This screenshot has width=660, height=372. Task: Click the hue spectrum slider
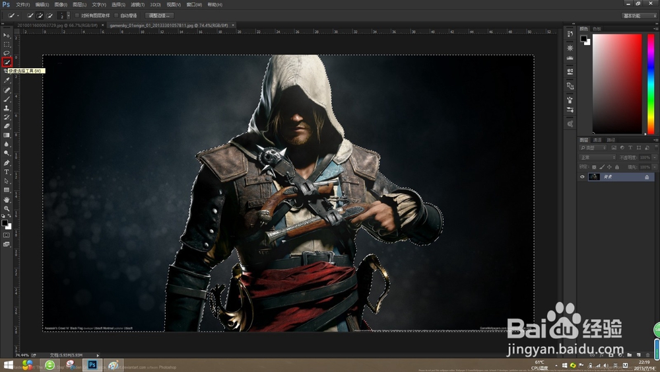(651, 84)
